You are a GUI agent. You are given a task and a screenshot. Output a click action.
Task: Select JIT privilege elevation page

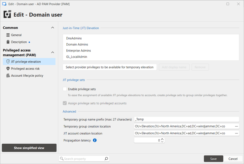[x=29, y=62]
